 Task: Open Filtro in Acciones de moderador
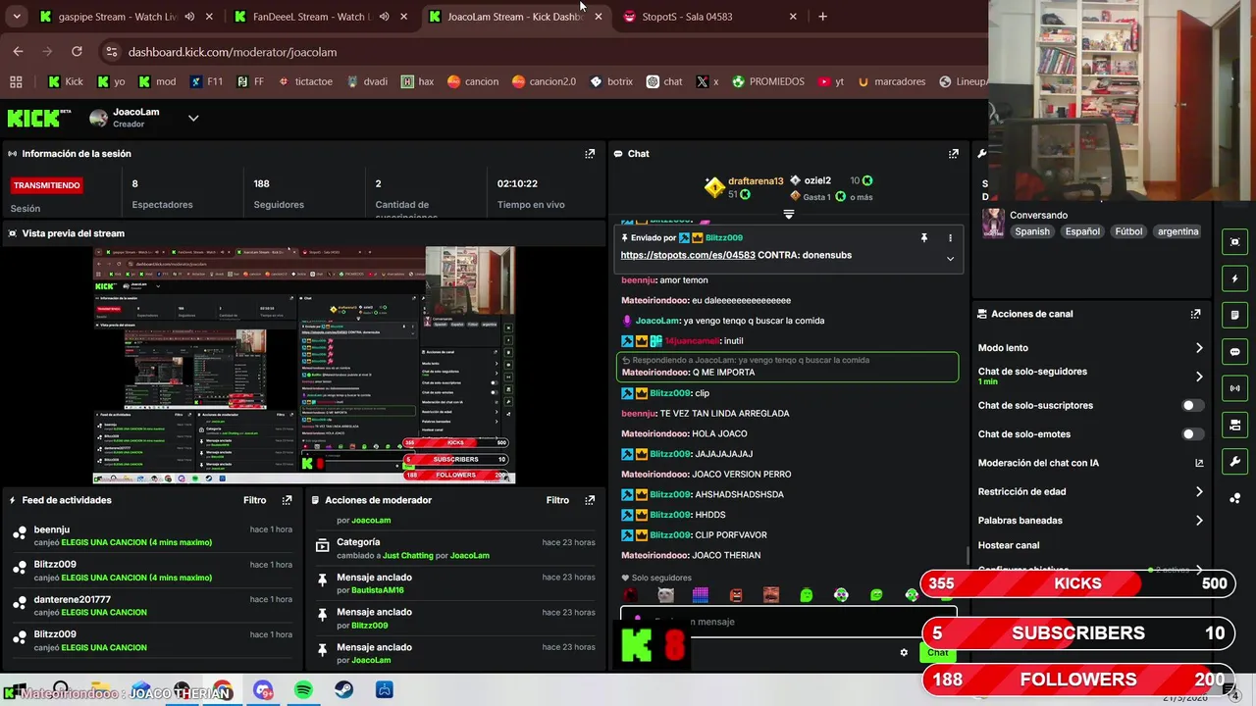(x=557, y=500)
